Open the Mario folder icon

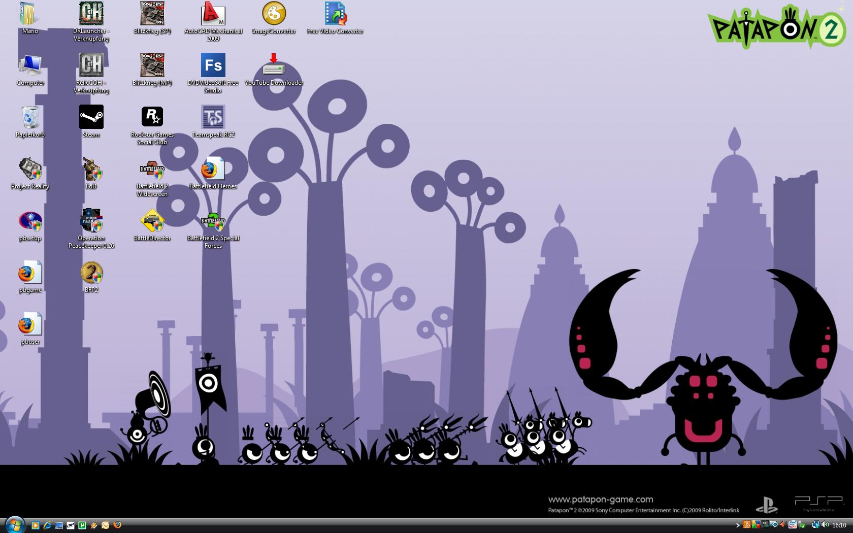pyautogui.click(x=30, y=18)
